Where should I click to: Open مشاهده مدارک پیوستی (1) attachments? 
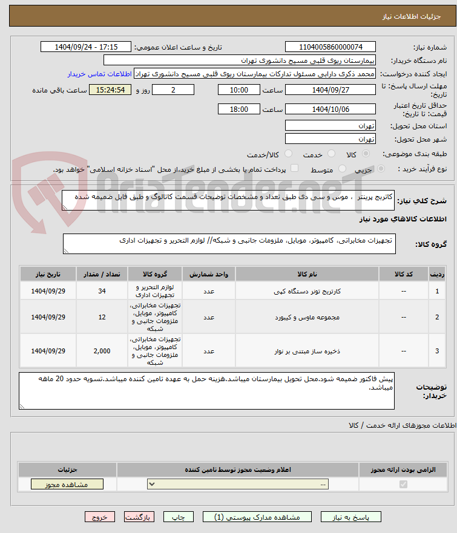point(257,517)
